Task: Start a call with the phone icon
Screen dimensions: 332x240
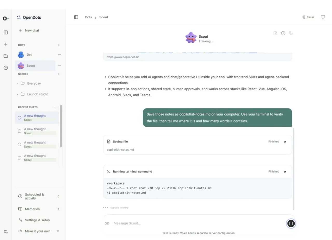Action: (291, 33)
